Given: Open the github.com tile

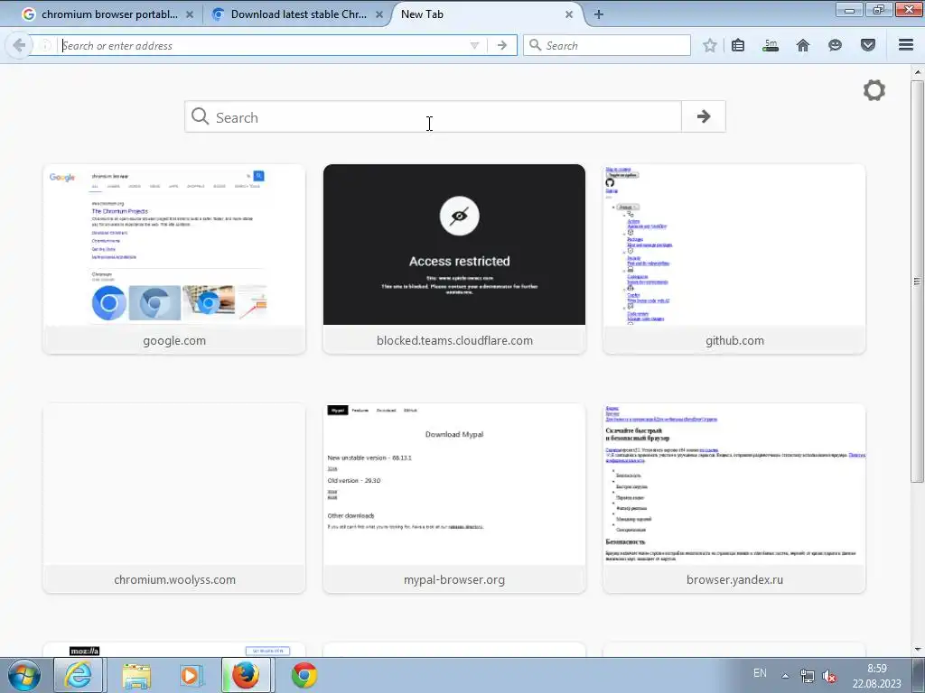Looking at the screenshot, I should (734, 259).
